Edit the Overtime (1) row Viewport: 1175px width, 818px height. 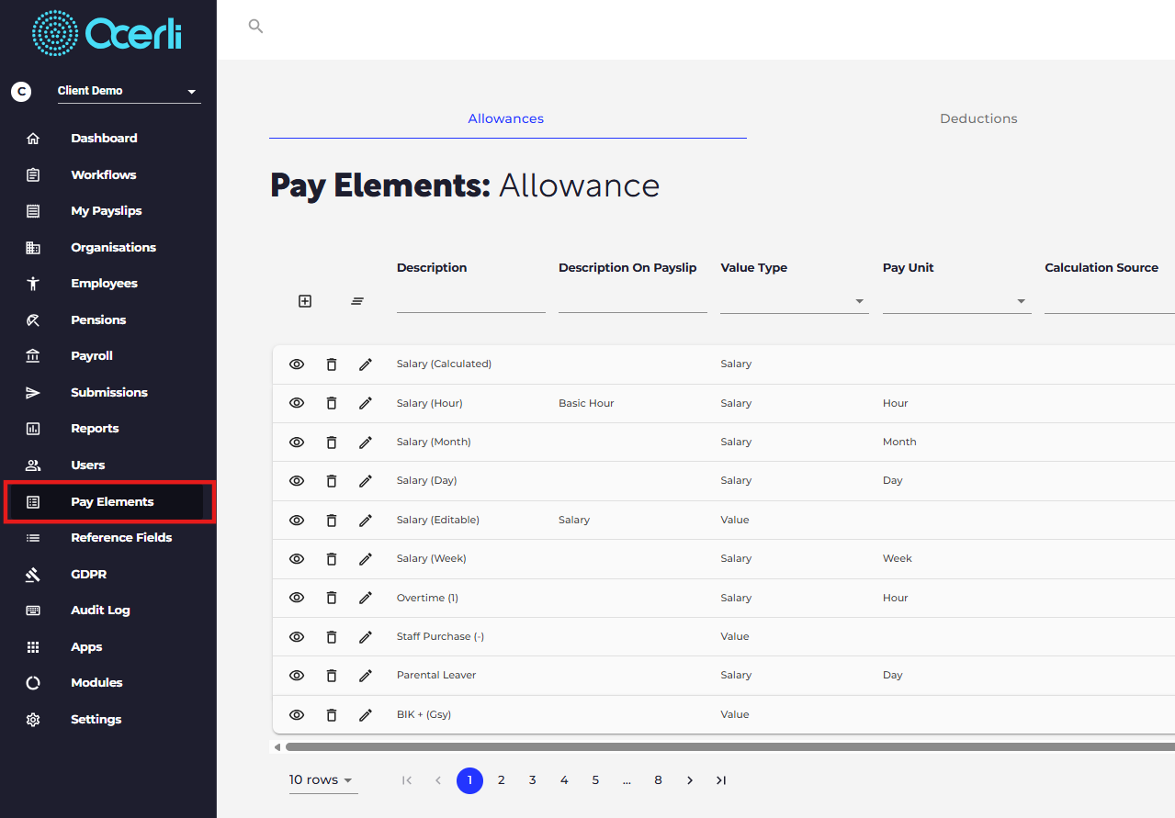pos(366,598)
